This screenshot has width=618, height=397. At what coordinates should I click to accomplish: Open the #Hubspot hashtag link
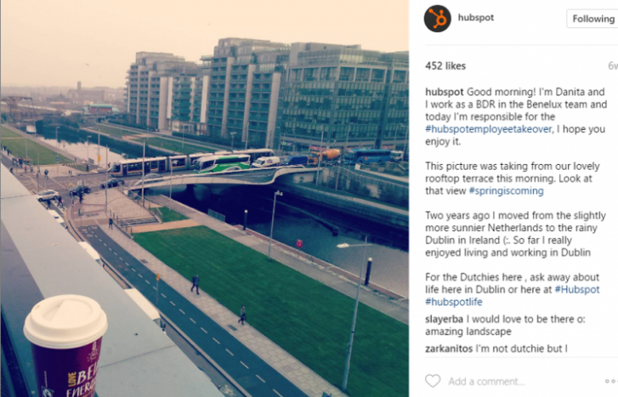click(x=577, y=289)
